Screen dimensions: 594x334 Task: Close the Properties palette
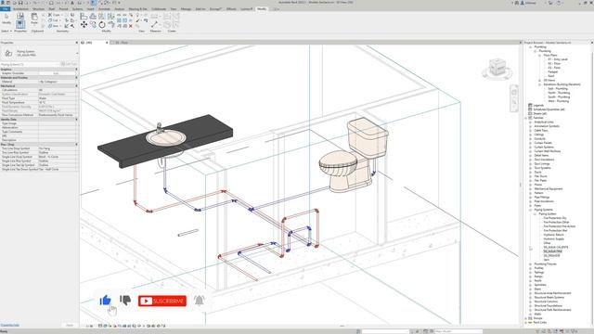point(76,43)
